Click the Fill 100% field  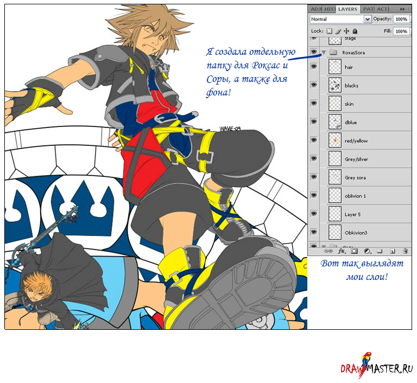401,31
